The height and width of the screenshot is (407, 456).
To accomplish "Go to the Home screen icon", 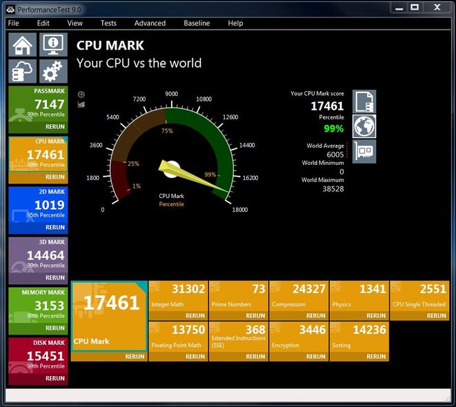I will [x=22, y=44].
